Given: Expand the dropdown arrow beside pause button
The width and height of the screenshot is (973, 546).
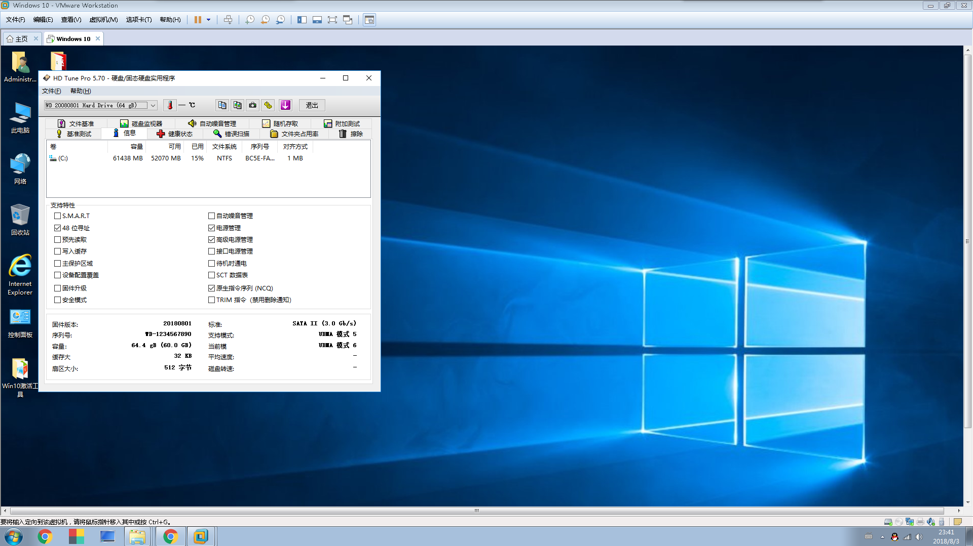Looking at the screenshot, I should coord(208,20).
